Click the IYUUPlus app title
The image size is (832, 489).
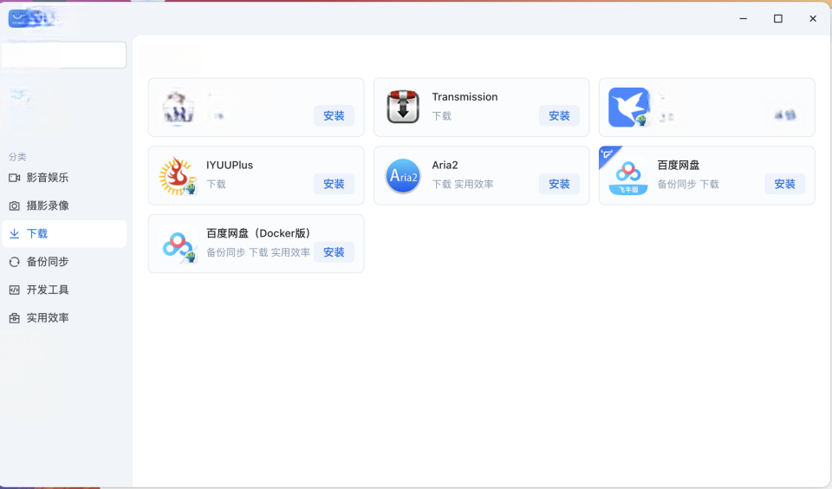pyautogui.click(x=230, y=165)
